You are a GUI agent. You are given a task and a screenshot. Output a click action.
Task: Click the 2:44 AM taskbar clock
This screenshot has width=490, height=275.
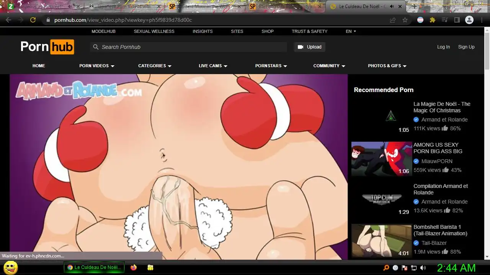point(456,268)
